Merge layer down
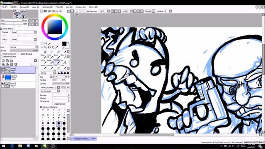 click(x=7, y=65)
